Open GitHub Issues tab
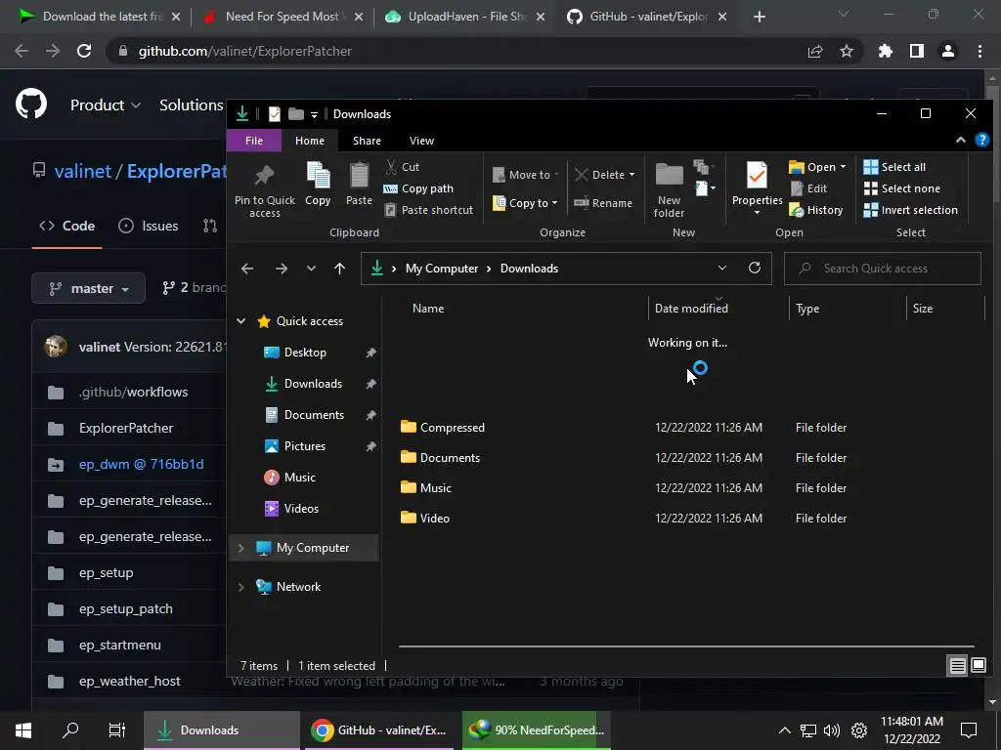The height and width of the screenshot is (750, 1001). pyautogui.click(x=149, y=226)
